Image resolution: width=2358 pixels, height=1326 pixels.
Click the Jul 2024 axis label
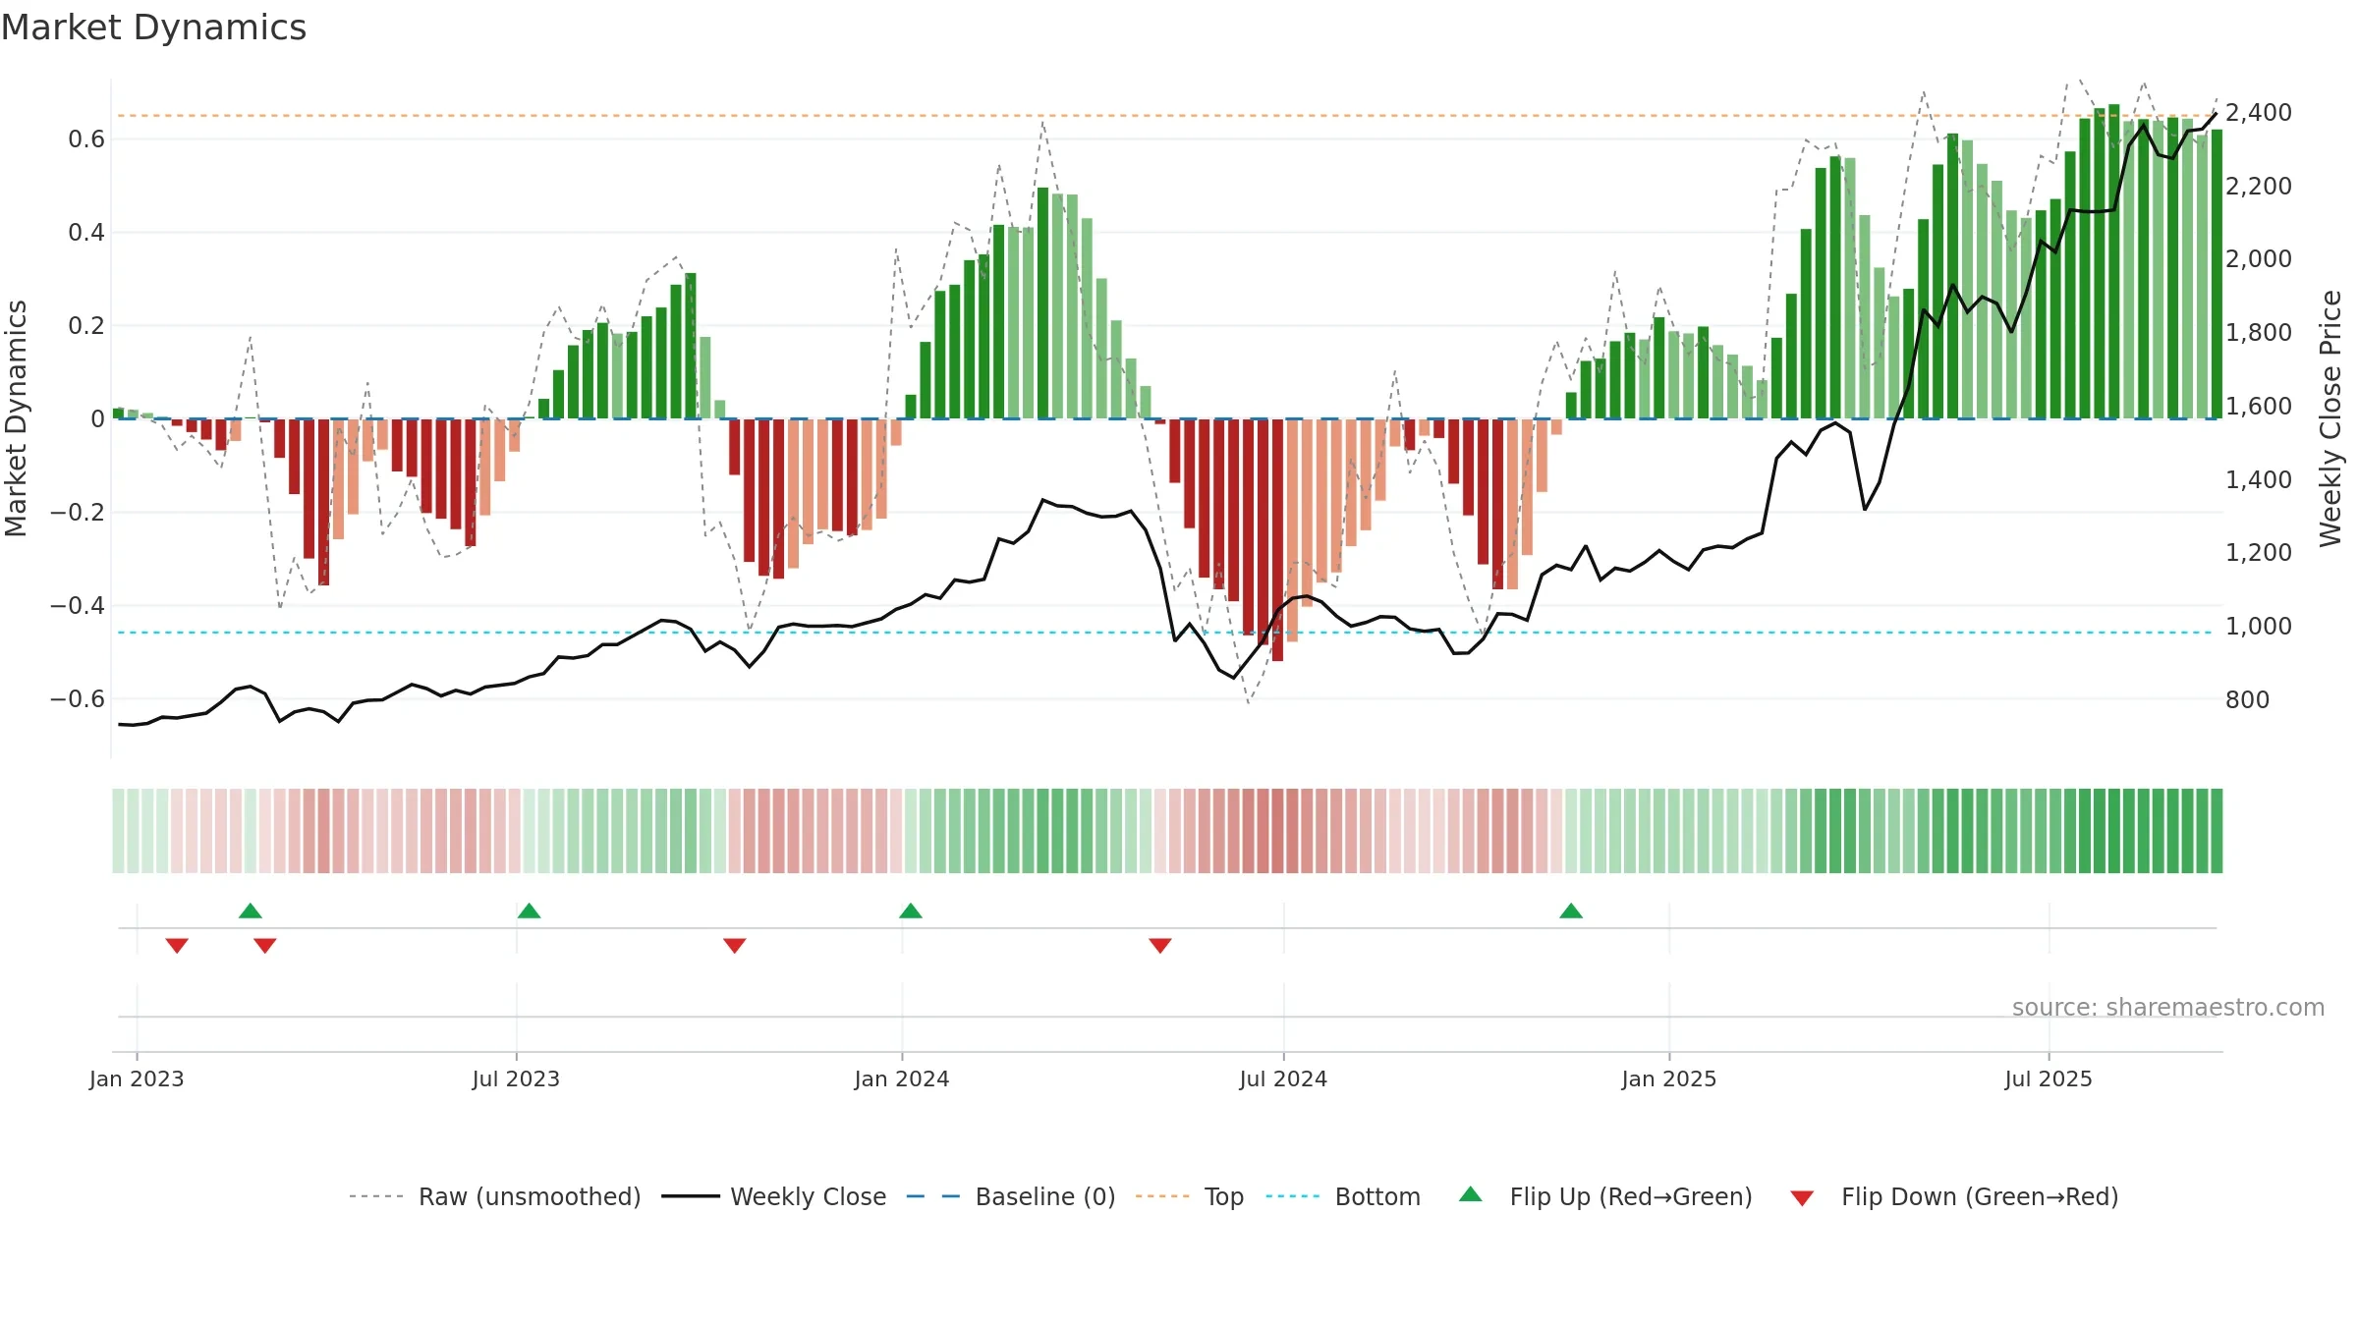click(x=1283, y=1078)
